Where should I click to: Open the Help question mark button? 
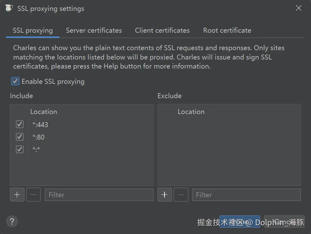(x=12, y=222)
